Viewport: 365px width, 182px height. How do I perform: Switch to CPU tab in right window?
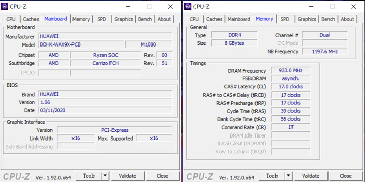click(x=194, y=19)
